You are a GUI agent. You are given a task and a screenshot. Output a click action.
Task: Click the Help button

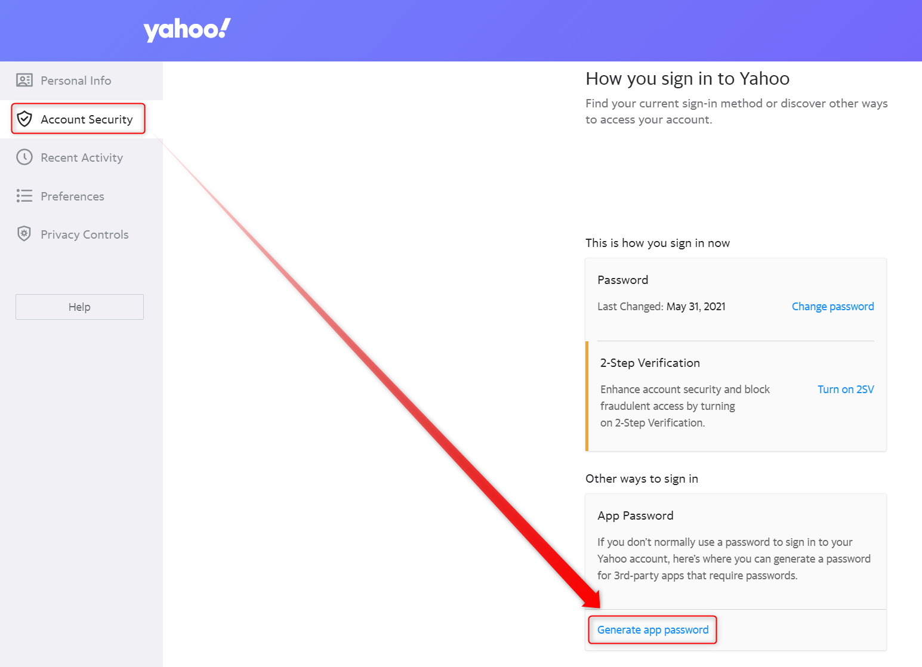(79, 307)
